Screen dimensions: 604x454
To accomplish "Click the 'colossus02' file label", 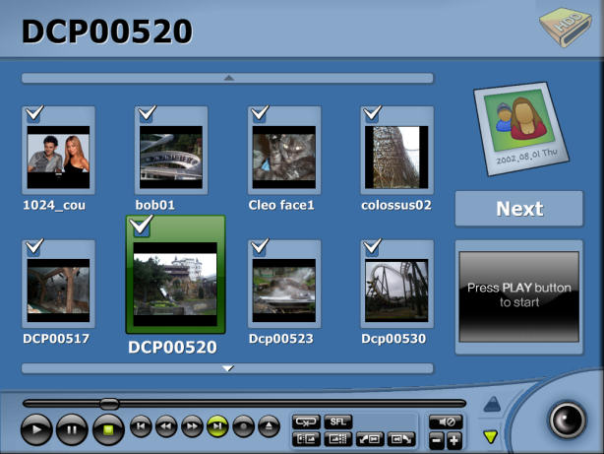I will point(396,205).
